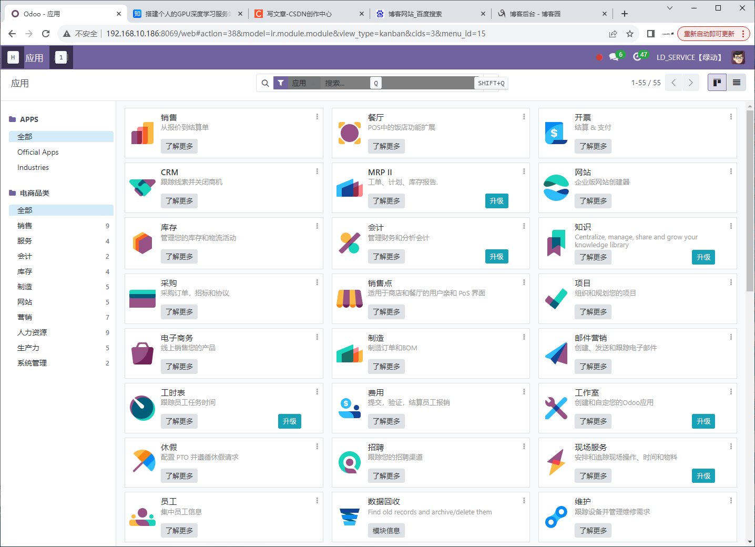Click 模块信息 on 数据回收 card
This screenshot has width=755, height=547.
[x=386, y=531]
